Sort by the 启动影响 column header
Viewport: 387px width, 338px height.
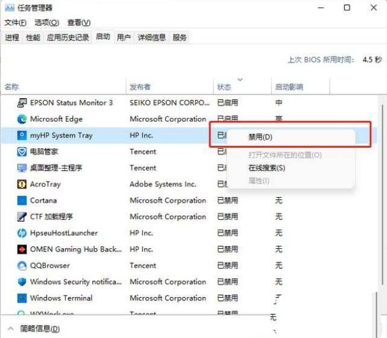point(289,87)
